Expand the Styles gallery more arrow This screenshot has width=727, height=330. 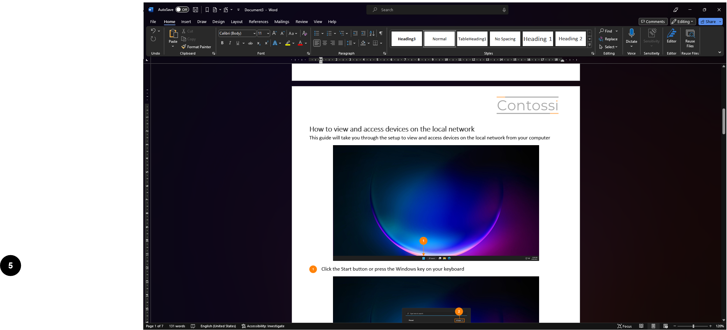pyautogui.click(x=589, y=45)
